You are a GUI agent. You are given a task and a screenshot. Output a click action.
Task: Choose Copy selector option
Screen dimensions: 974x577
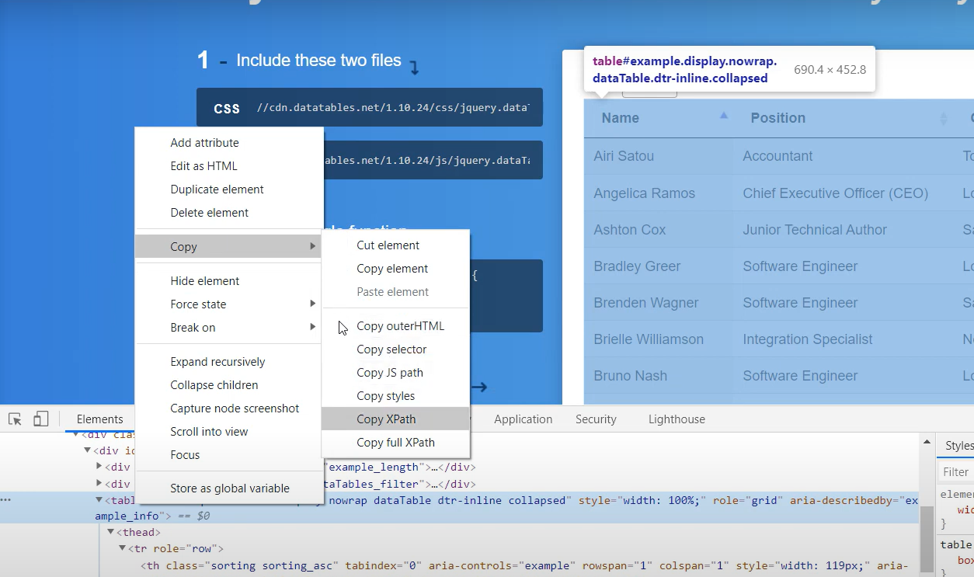[x=395, y=349]
